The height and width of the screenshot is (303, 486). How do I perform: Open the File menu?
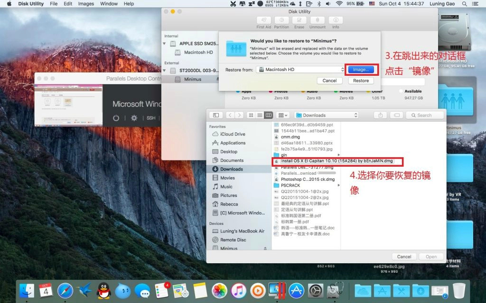pyautogui.click(x=54, y=4)
